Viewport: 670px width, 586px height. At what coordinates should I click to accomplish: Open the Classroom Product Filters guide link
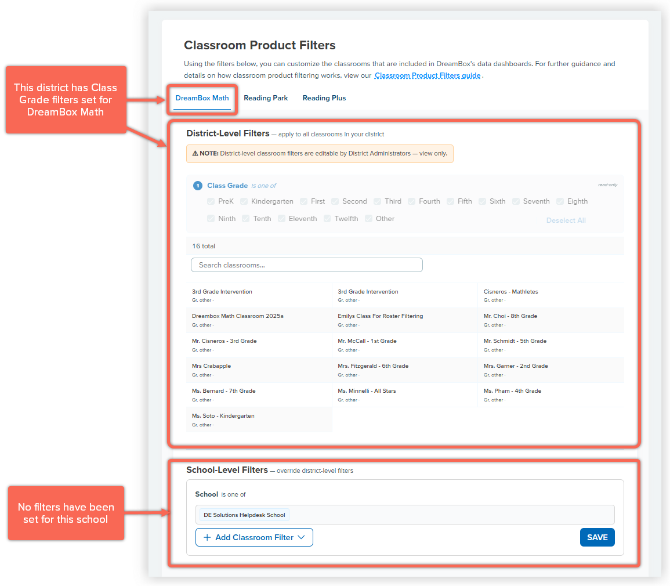[x=428, y=75]
